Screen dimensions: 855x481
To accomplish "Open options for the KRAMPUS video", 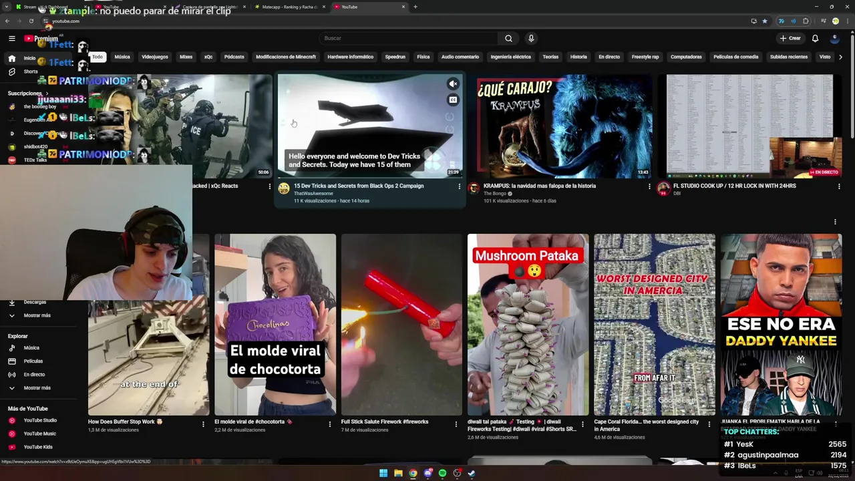I will (x=649, y=186).
